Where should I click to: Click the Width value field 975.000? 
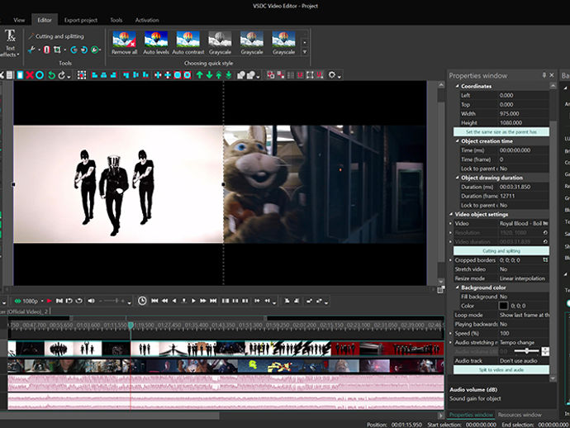click(523, 113)
